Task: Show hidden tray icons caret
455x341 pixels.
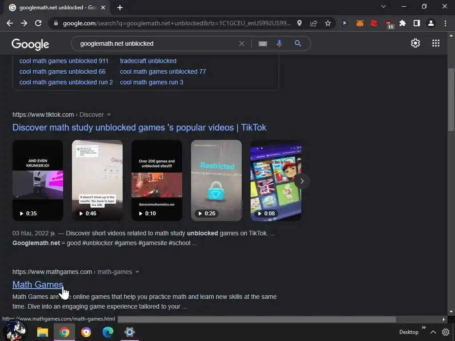Action: [433, 332]
